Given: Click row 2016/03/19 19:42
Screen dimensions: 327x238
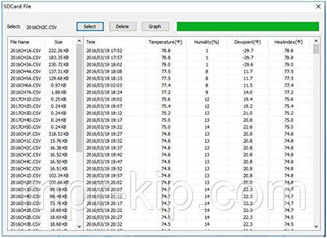Looking at the screenshot, I should pos(198,155).
